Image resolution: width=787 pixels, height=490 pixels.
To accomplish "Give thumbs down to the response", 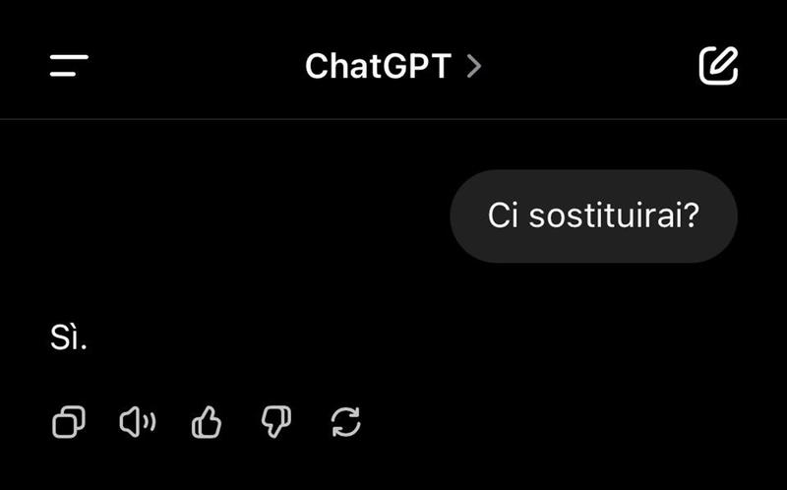I will coord(276,422).
